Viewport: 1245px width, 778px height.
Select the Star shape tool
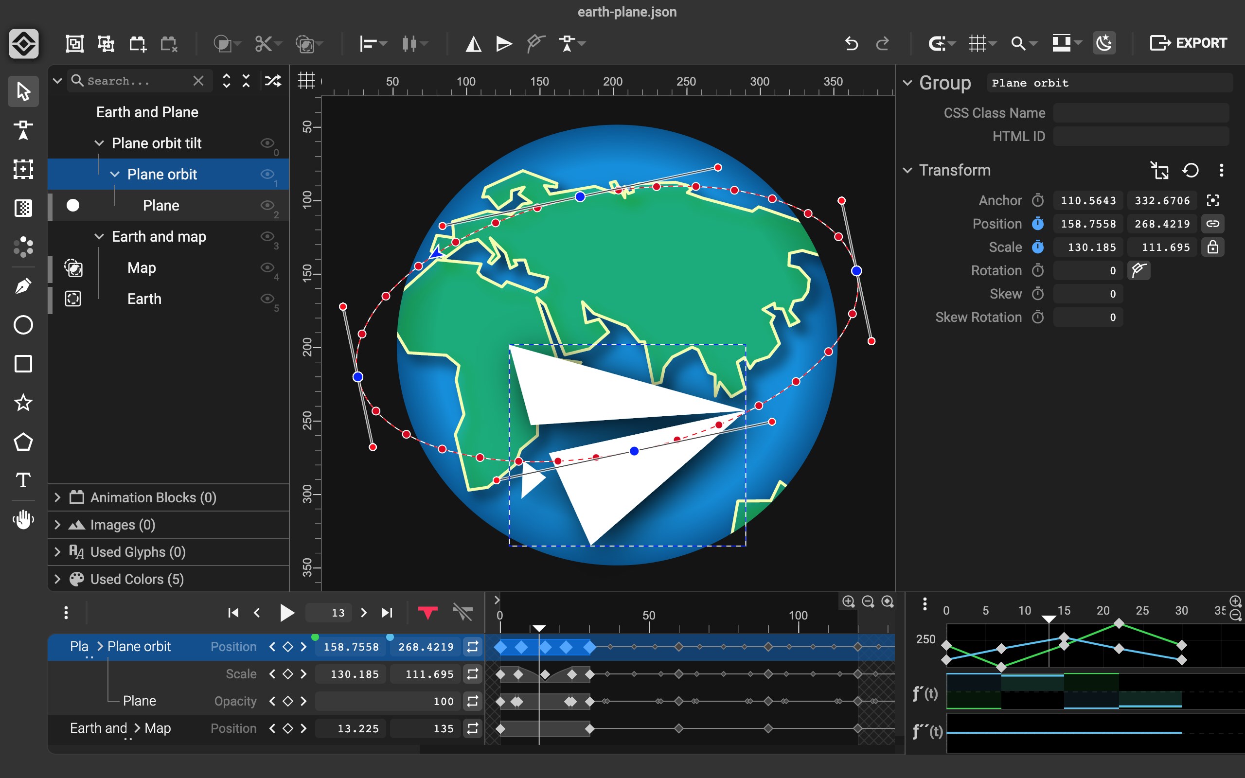tap(23, 404)
